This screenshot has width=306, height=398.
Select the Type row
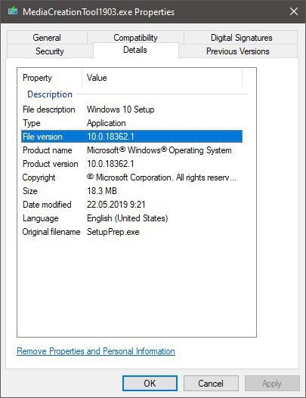[x=131, y=123]
